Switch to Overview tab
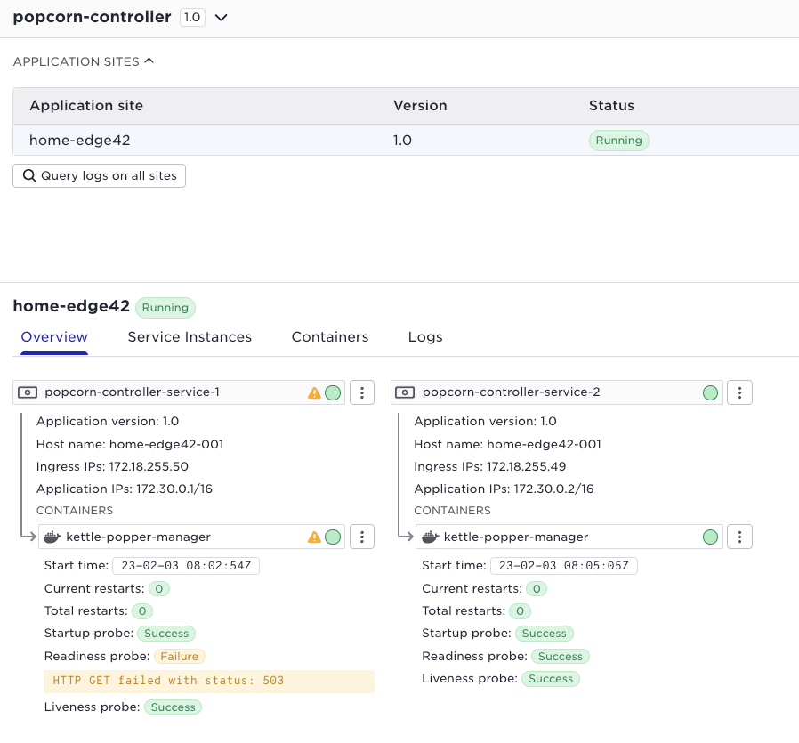The height and width of the screenshot is (743, 799). coord(54,337)
